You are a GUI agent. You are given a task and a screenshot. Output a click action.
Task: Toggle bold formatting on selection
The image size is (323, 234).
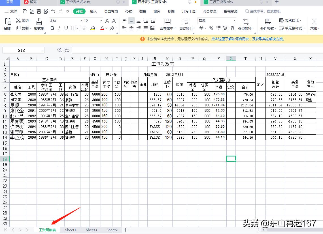pyautogui.click(x=52, y=28)
